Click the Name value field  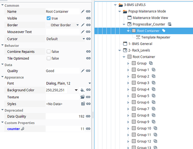[62, 11]
